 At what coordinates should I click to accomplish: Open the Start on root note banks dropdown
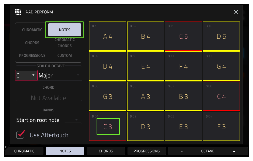[x=49, y=120]
